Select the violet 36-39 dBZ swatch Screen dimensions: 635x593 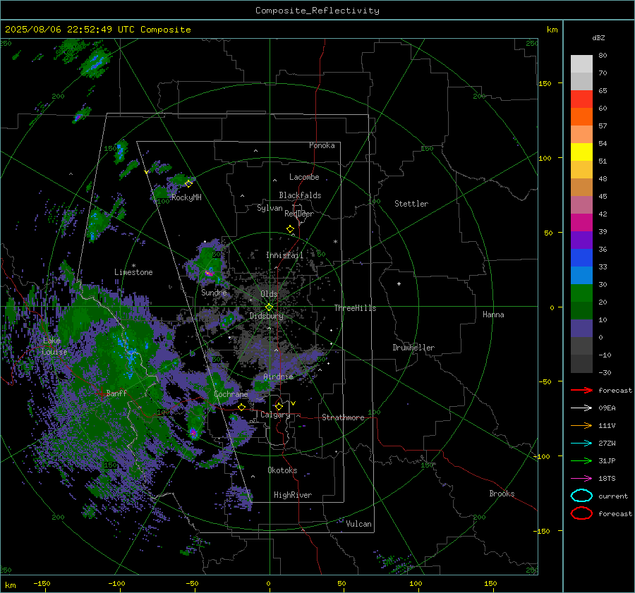coord(581,240)
